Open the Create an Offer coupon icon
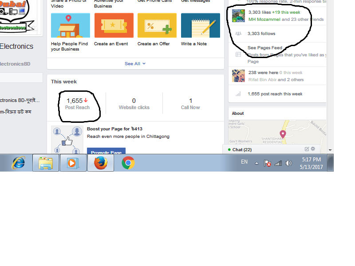The height and width of the screenshot is (266, 355). (x=157, y=25)
